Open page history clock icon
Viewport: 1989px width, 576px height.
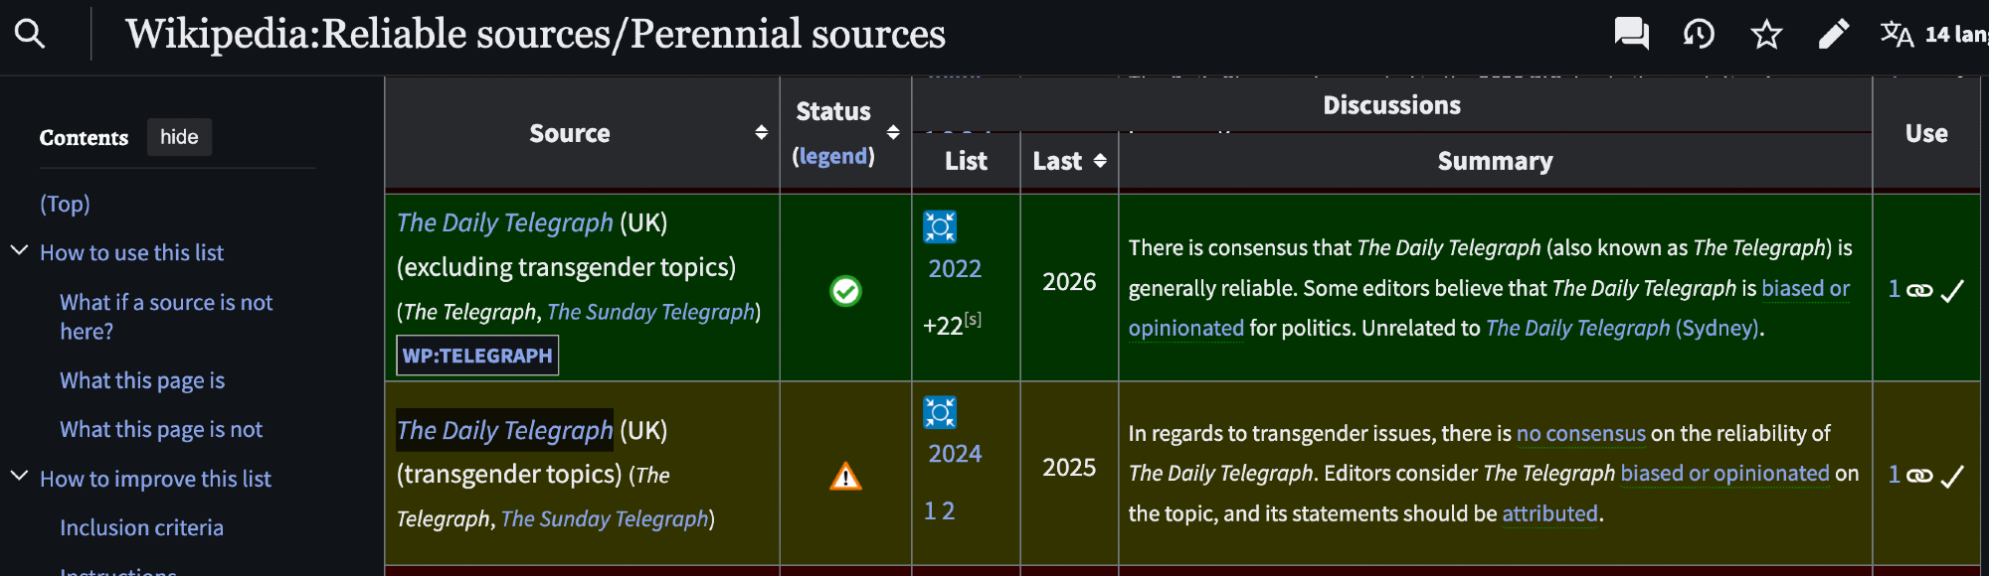pyautogui.click(x=1699, y=34)
